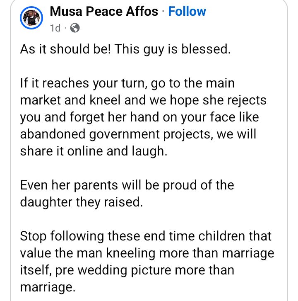This screenshot has height=301, width=298.
Task: Click the 1d post timestamp
Action: click(55, 28)
